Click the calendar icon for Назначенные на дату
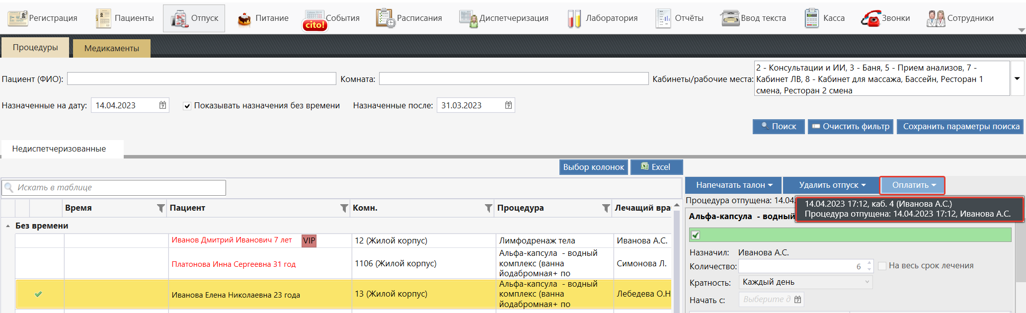This screenshot has height=313, width=1026. [x=162, y=105]
